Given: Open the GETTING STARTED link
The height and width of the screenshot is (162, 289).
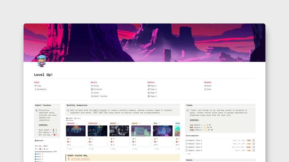Looking at the screenshot, I should [x=80, y=159].
